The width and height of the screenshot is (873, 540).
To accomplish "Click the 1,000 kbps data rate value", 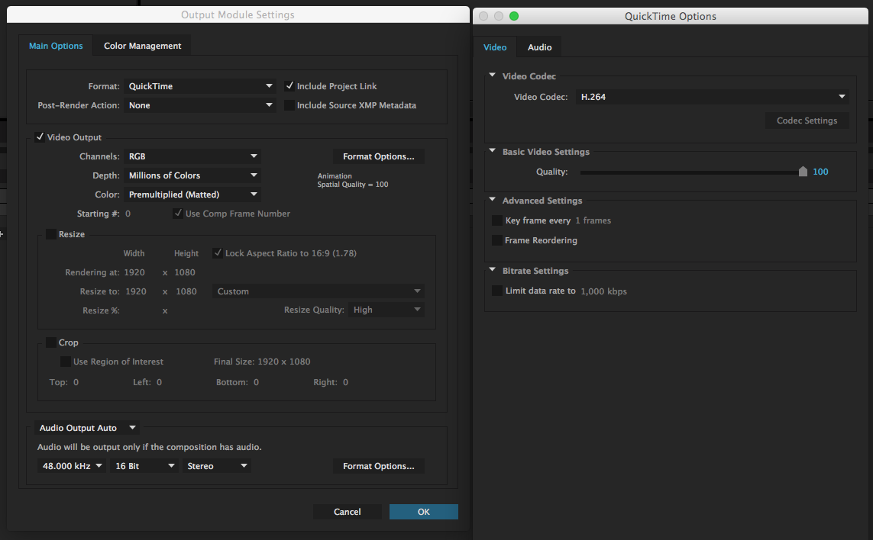I will 603,291.
